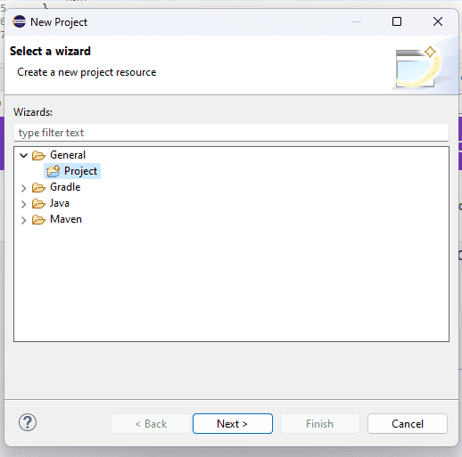
Task: Click the Java folder icon
Action: [38, 203]
